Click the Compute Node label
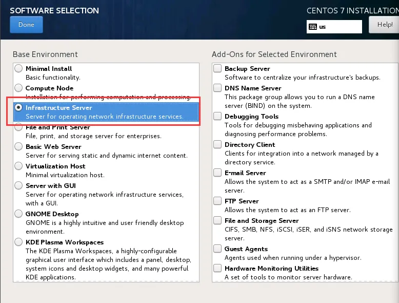The image size is (399, 303). point(50,88)
